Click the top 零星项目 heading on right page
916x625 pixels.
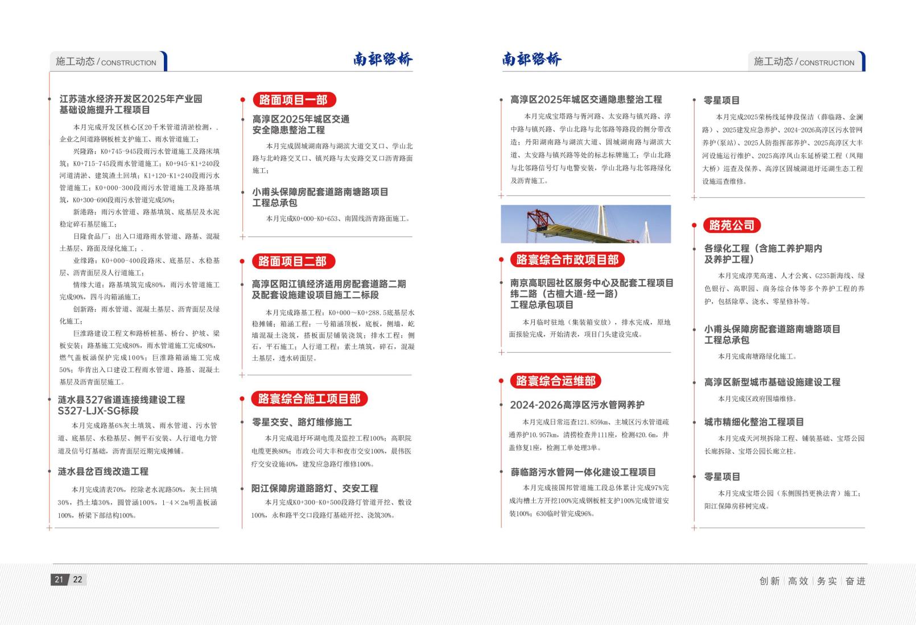click(721, 101)
